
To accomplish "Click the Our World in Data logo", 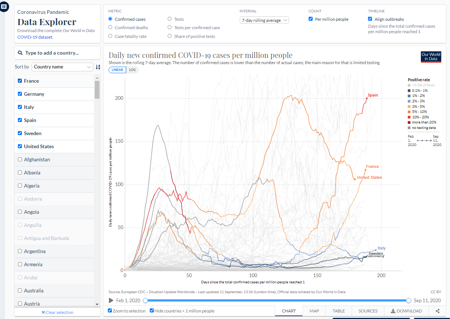I will (x=431, y=57).
